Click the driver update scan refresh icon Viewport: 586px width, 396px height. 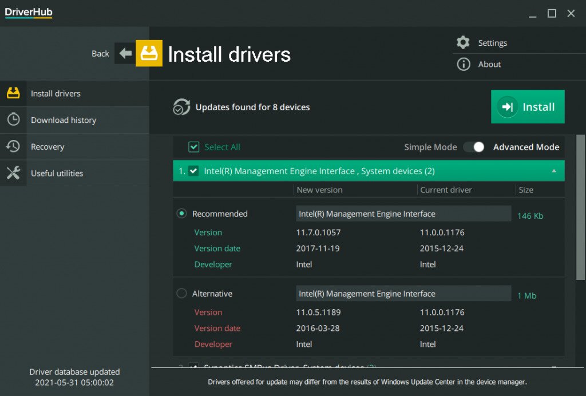pyautogui.click(x=181, y=107)
